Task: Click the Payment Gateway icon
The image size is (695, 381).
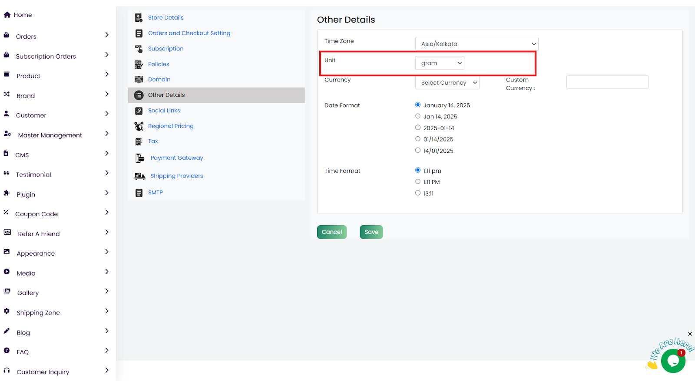Action: (139, 158)
